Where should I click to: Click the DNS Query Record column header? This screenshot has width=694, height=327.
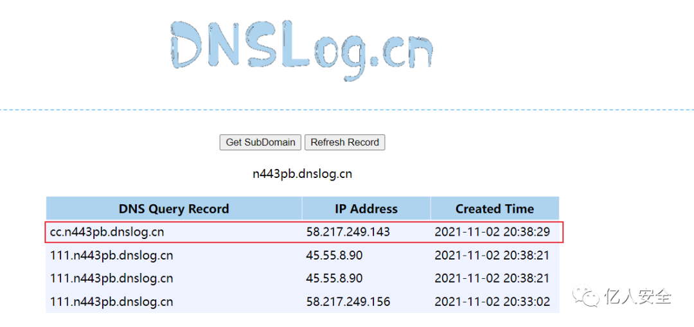tap(174, 208)
